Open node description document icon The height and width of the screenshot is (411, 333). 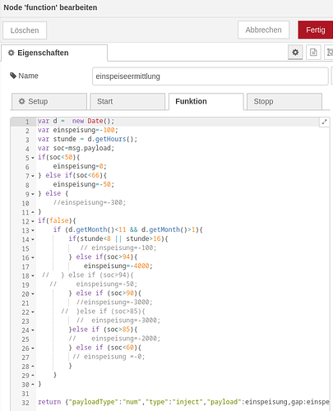[x=313, y=52]
